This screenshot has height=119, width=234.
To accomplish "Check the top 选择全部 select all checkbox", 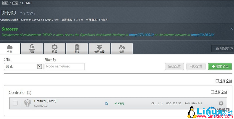I will 217,81.
